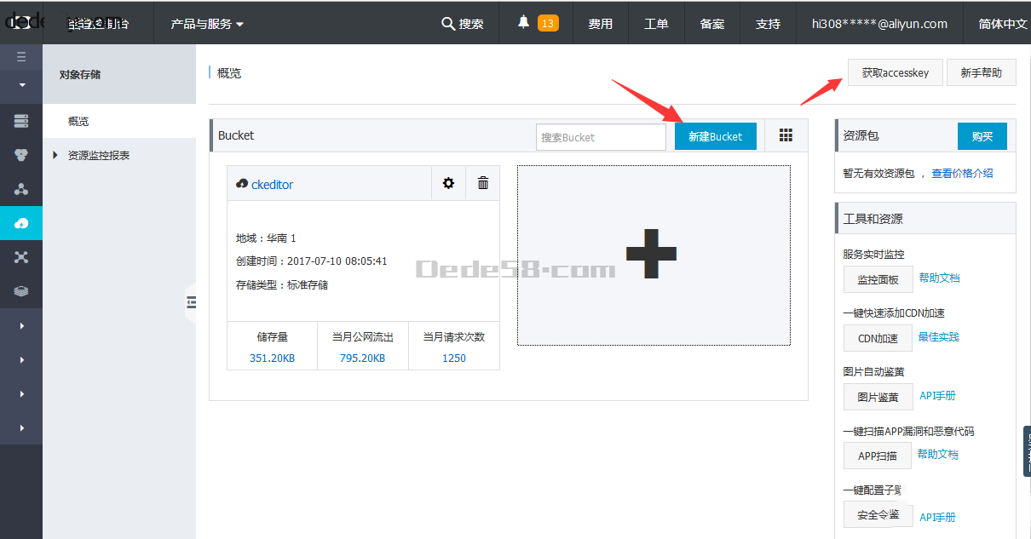The image size is (1031, 539).
Task: Open the cloud storage icon in sidebar
Action: click(x=21, y=223)
